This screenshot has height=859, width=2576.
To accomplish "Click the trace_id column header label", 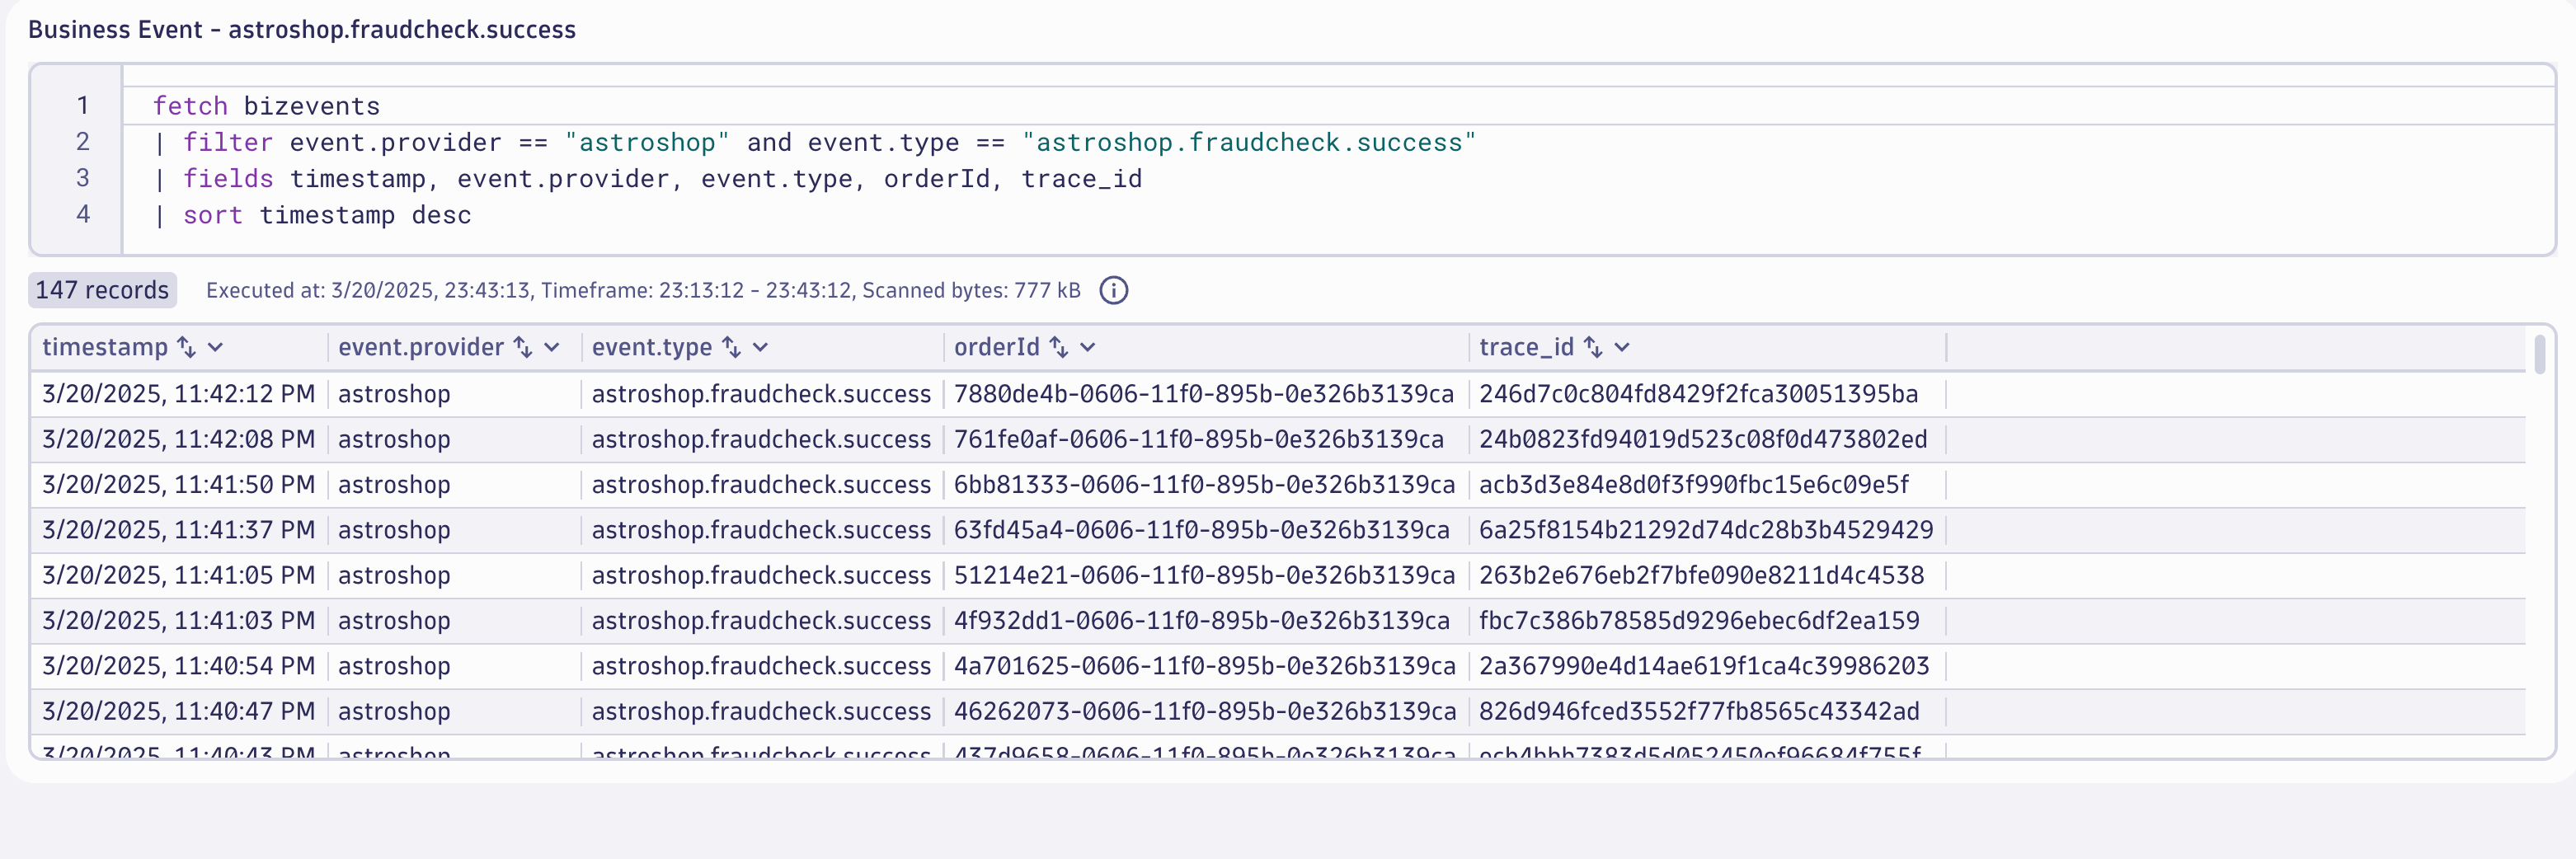I will 1526,347.
